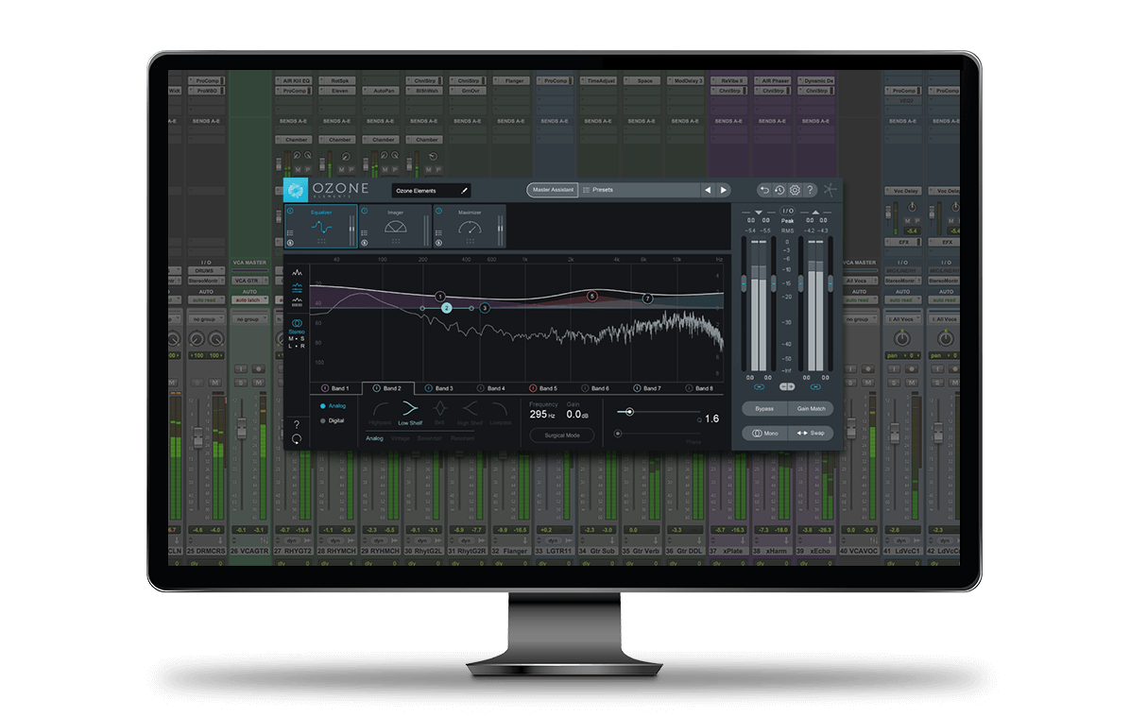
Task: Open help from the Ozone header question mark
Action: click(x=810, y=190)
